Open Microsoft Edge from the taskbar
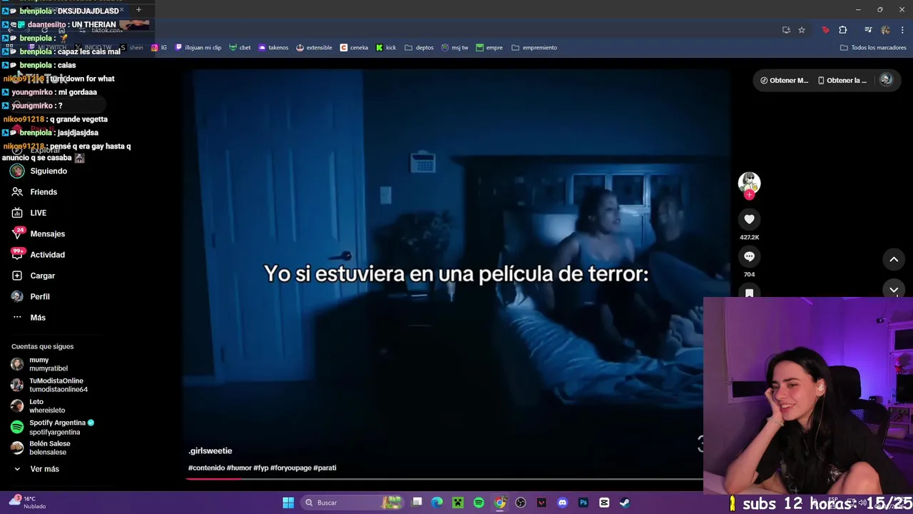 coord(437,503)
